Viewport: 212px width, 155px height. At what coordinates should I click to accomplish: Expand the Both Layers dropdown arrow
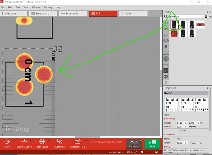point(49,140)
